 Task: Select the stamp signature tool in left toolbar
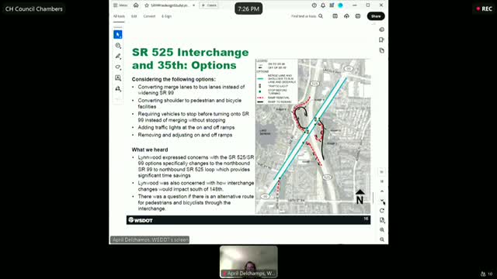click(x=118, y=89)
